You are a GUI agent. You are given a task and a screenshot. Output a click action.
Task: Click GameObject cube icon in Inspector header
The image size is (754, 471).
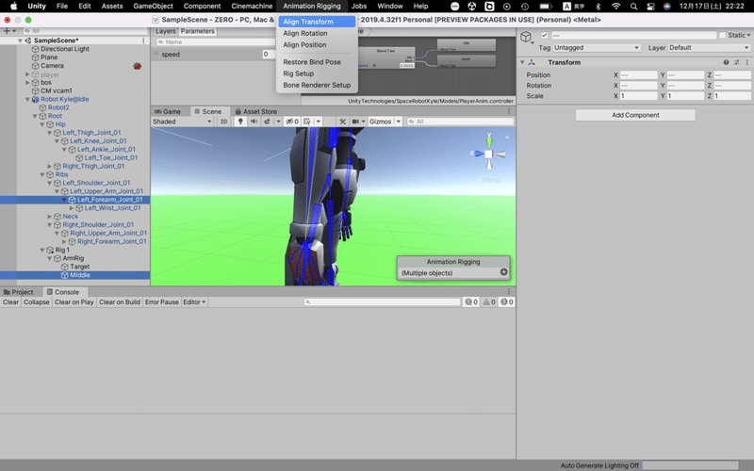(x=526, y=37)
